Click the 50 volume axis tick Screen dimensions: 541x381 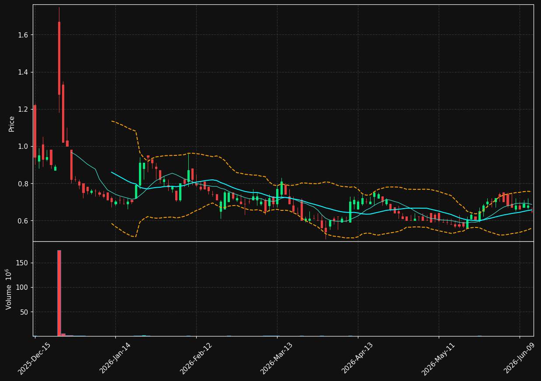pos(25,312)
